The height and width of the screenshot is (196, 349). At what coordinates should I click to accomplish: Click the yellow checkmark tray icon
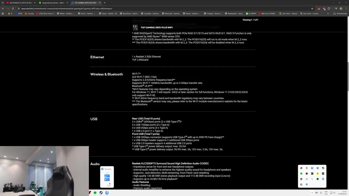coord(318,173)
